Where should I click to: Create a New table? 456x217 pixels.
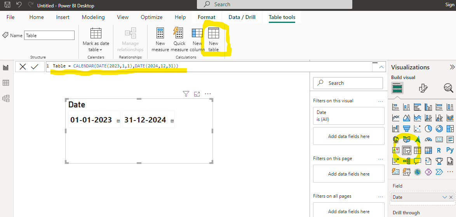click(214, 40)
